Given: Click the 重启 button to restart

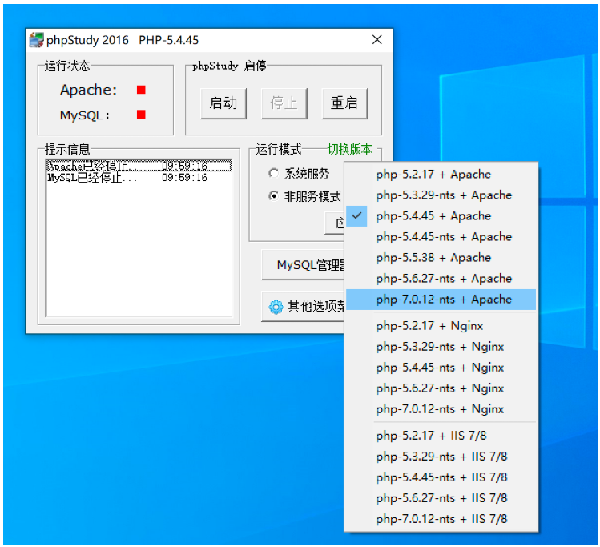Looking at the screenshot, I should tap(344, 103).
